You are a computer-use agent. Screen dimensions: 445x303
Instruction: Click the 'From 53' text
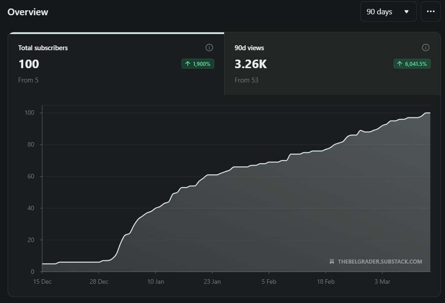coord(246,80)
